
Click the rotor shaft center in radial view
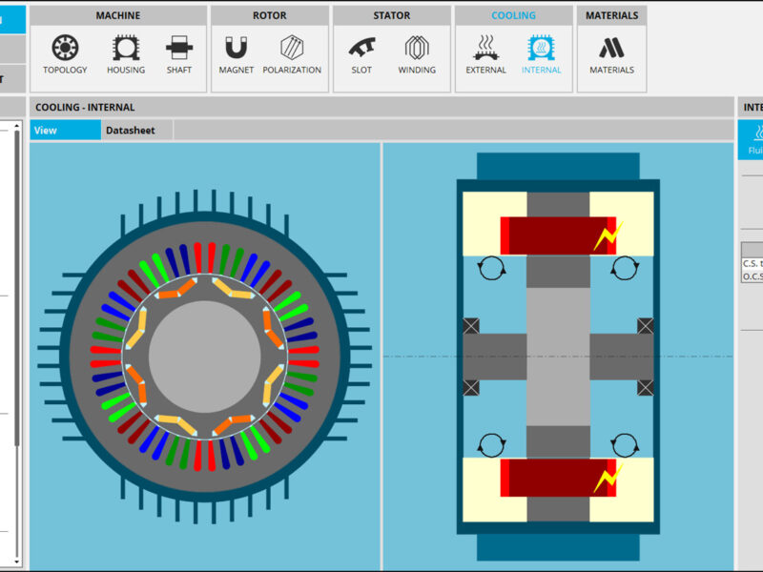(204, 357)
